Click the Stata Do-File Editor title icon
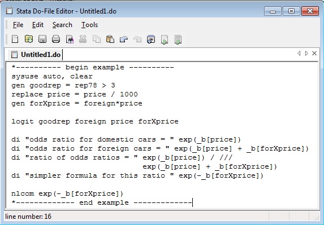Screen dimensions: 324x225 coord(9,11)
